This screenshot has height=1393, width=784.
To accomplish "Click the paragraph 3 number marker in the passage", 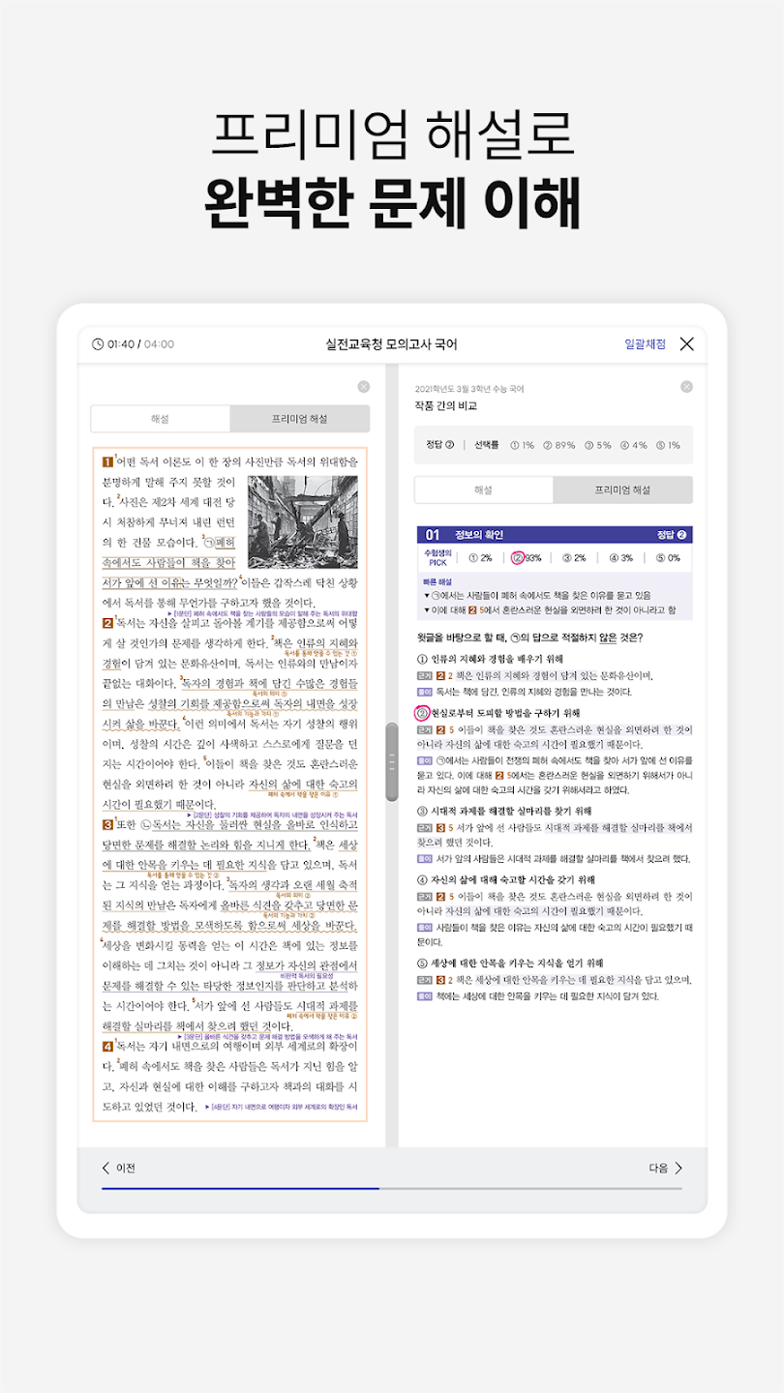I will point(107,824).
